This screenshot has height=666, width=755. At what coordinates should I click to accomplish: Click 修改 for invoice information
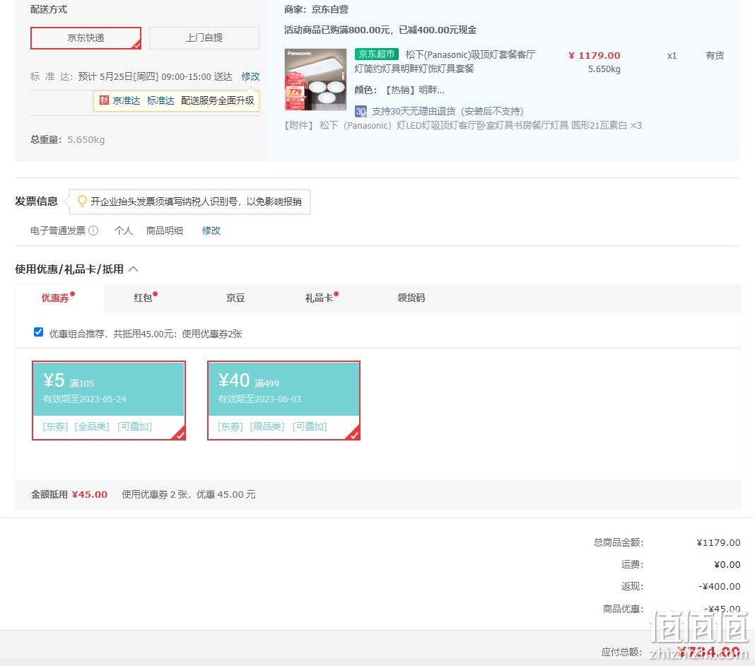(x=211, y=230)
